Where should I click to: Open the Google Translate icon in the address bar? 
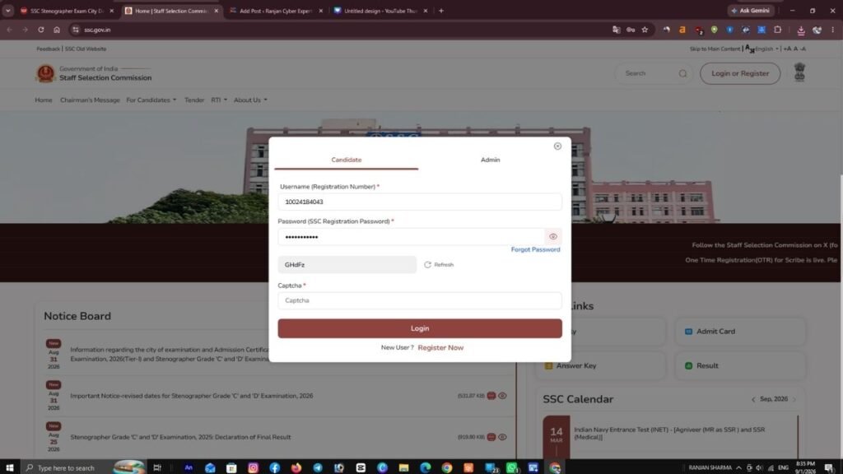[x=616, y=30]
